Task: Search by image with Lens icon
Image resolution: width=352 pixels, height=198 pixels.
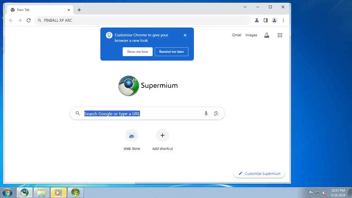Action: [216, 114]
